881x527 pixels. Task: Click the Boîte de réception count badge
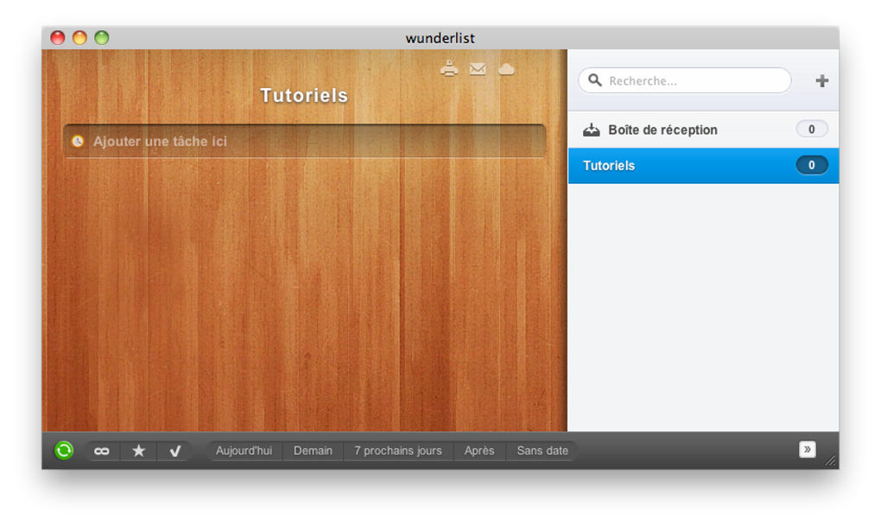tap(812, 130)
